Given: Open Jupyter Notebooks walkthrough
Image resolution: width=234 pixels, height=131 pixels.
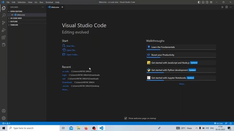Looking at the screenshot, I should click(181, 78).
